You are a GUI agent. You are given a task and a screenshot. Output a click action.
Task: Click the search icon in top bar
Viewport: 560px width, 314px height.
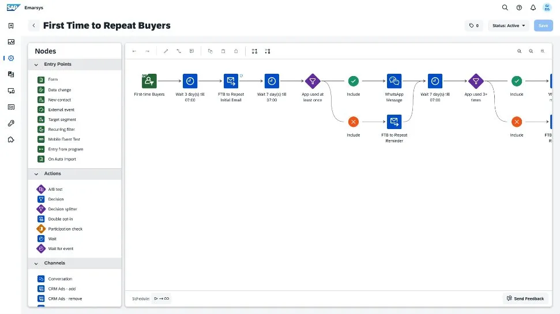pos(505,7)
